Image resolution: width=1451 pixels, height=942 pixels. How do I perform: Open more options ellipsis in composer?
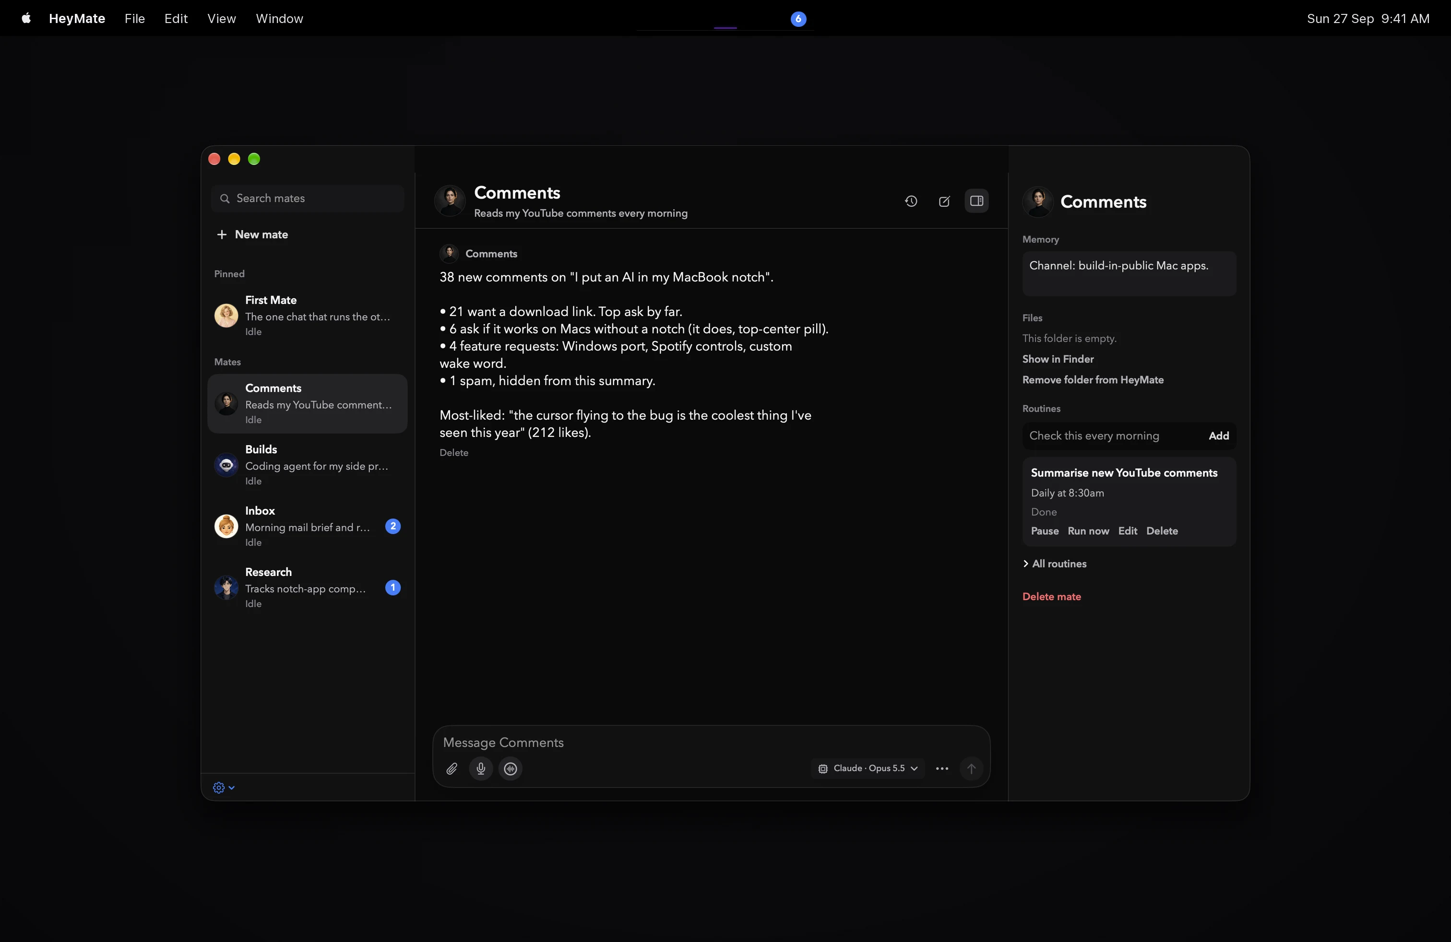pyautogui.click(x=942, y=768)
